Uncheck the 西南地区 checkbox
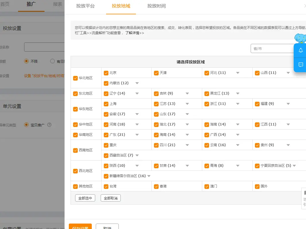This screenshot has width=306, height=229. pos(75,150)
